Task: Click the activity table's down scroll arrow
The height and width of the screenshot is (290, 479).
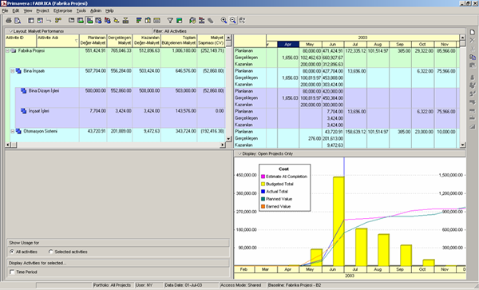Action: pyautogui.click(x=229, y=139)
